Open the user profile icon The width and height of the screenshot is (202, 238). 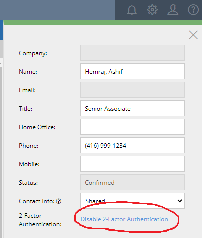coord(173,10)
